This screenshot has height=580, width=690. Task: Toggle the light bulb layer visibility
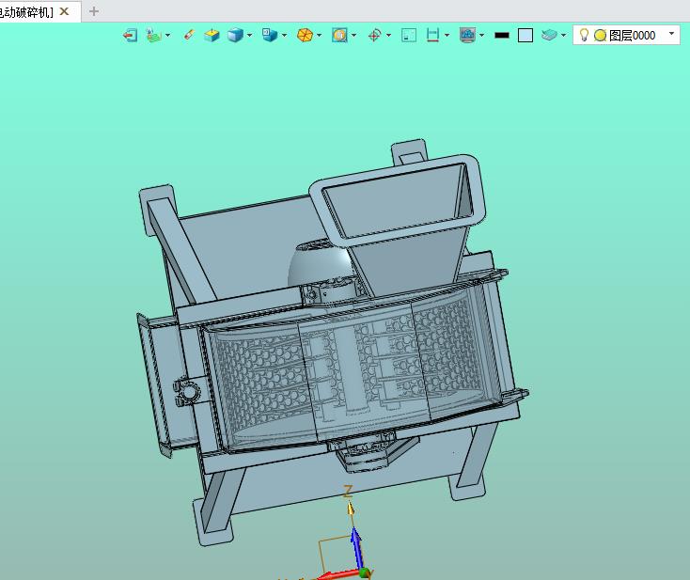[584, 35]
